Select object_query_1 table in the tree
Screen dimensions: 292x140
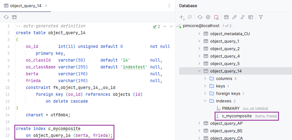pyautogui.click(x=225, y=41)
